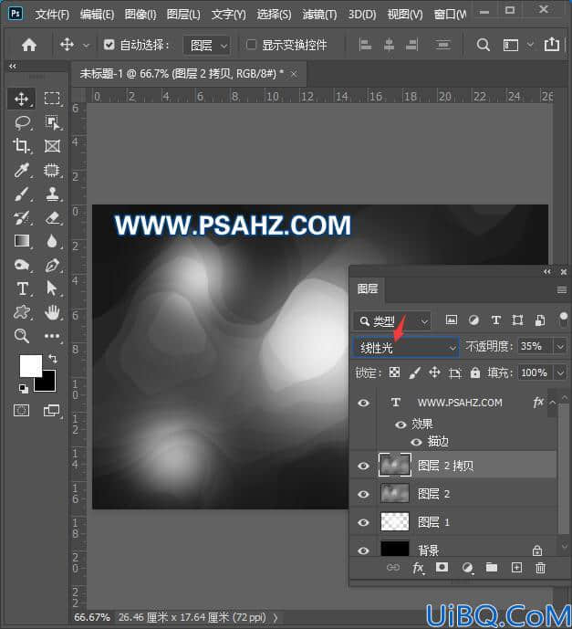The image size is (572, 629).
Task: Click the share export icon
Action: click(552, 44)
